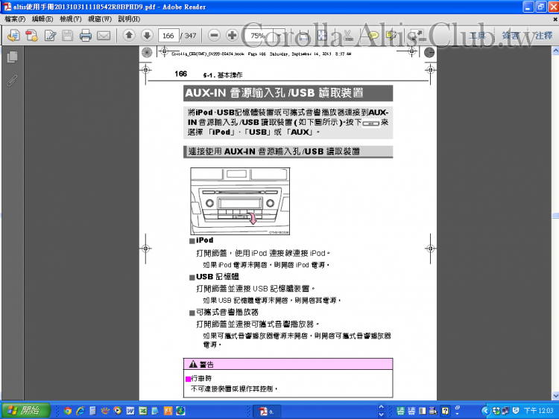
Task: Click the AUX-IN 音源輸入孔 /USB page heading
Action: [288, 93]
